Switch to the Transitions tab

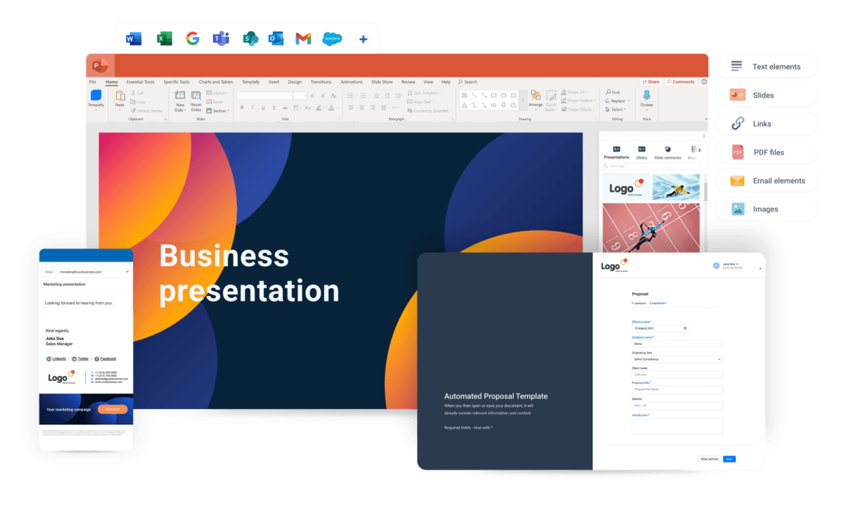[321, 82]
